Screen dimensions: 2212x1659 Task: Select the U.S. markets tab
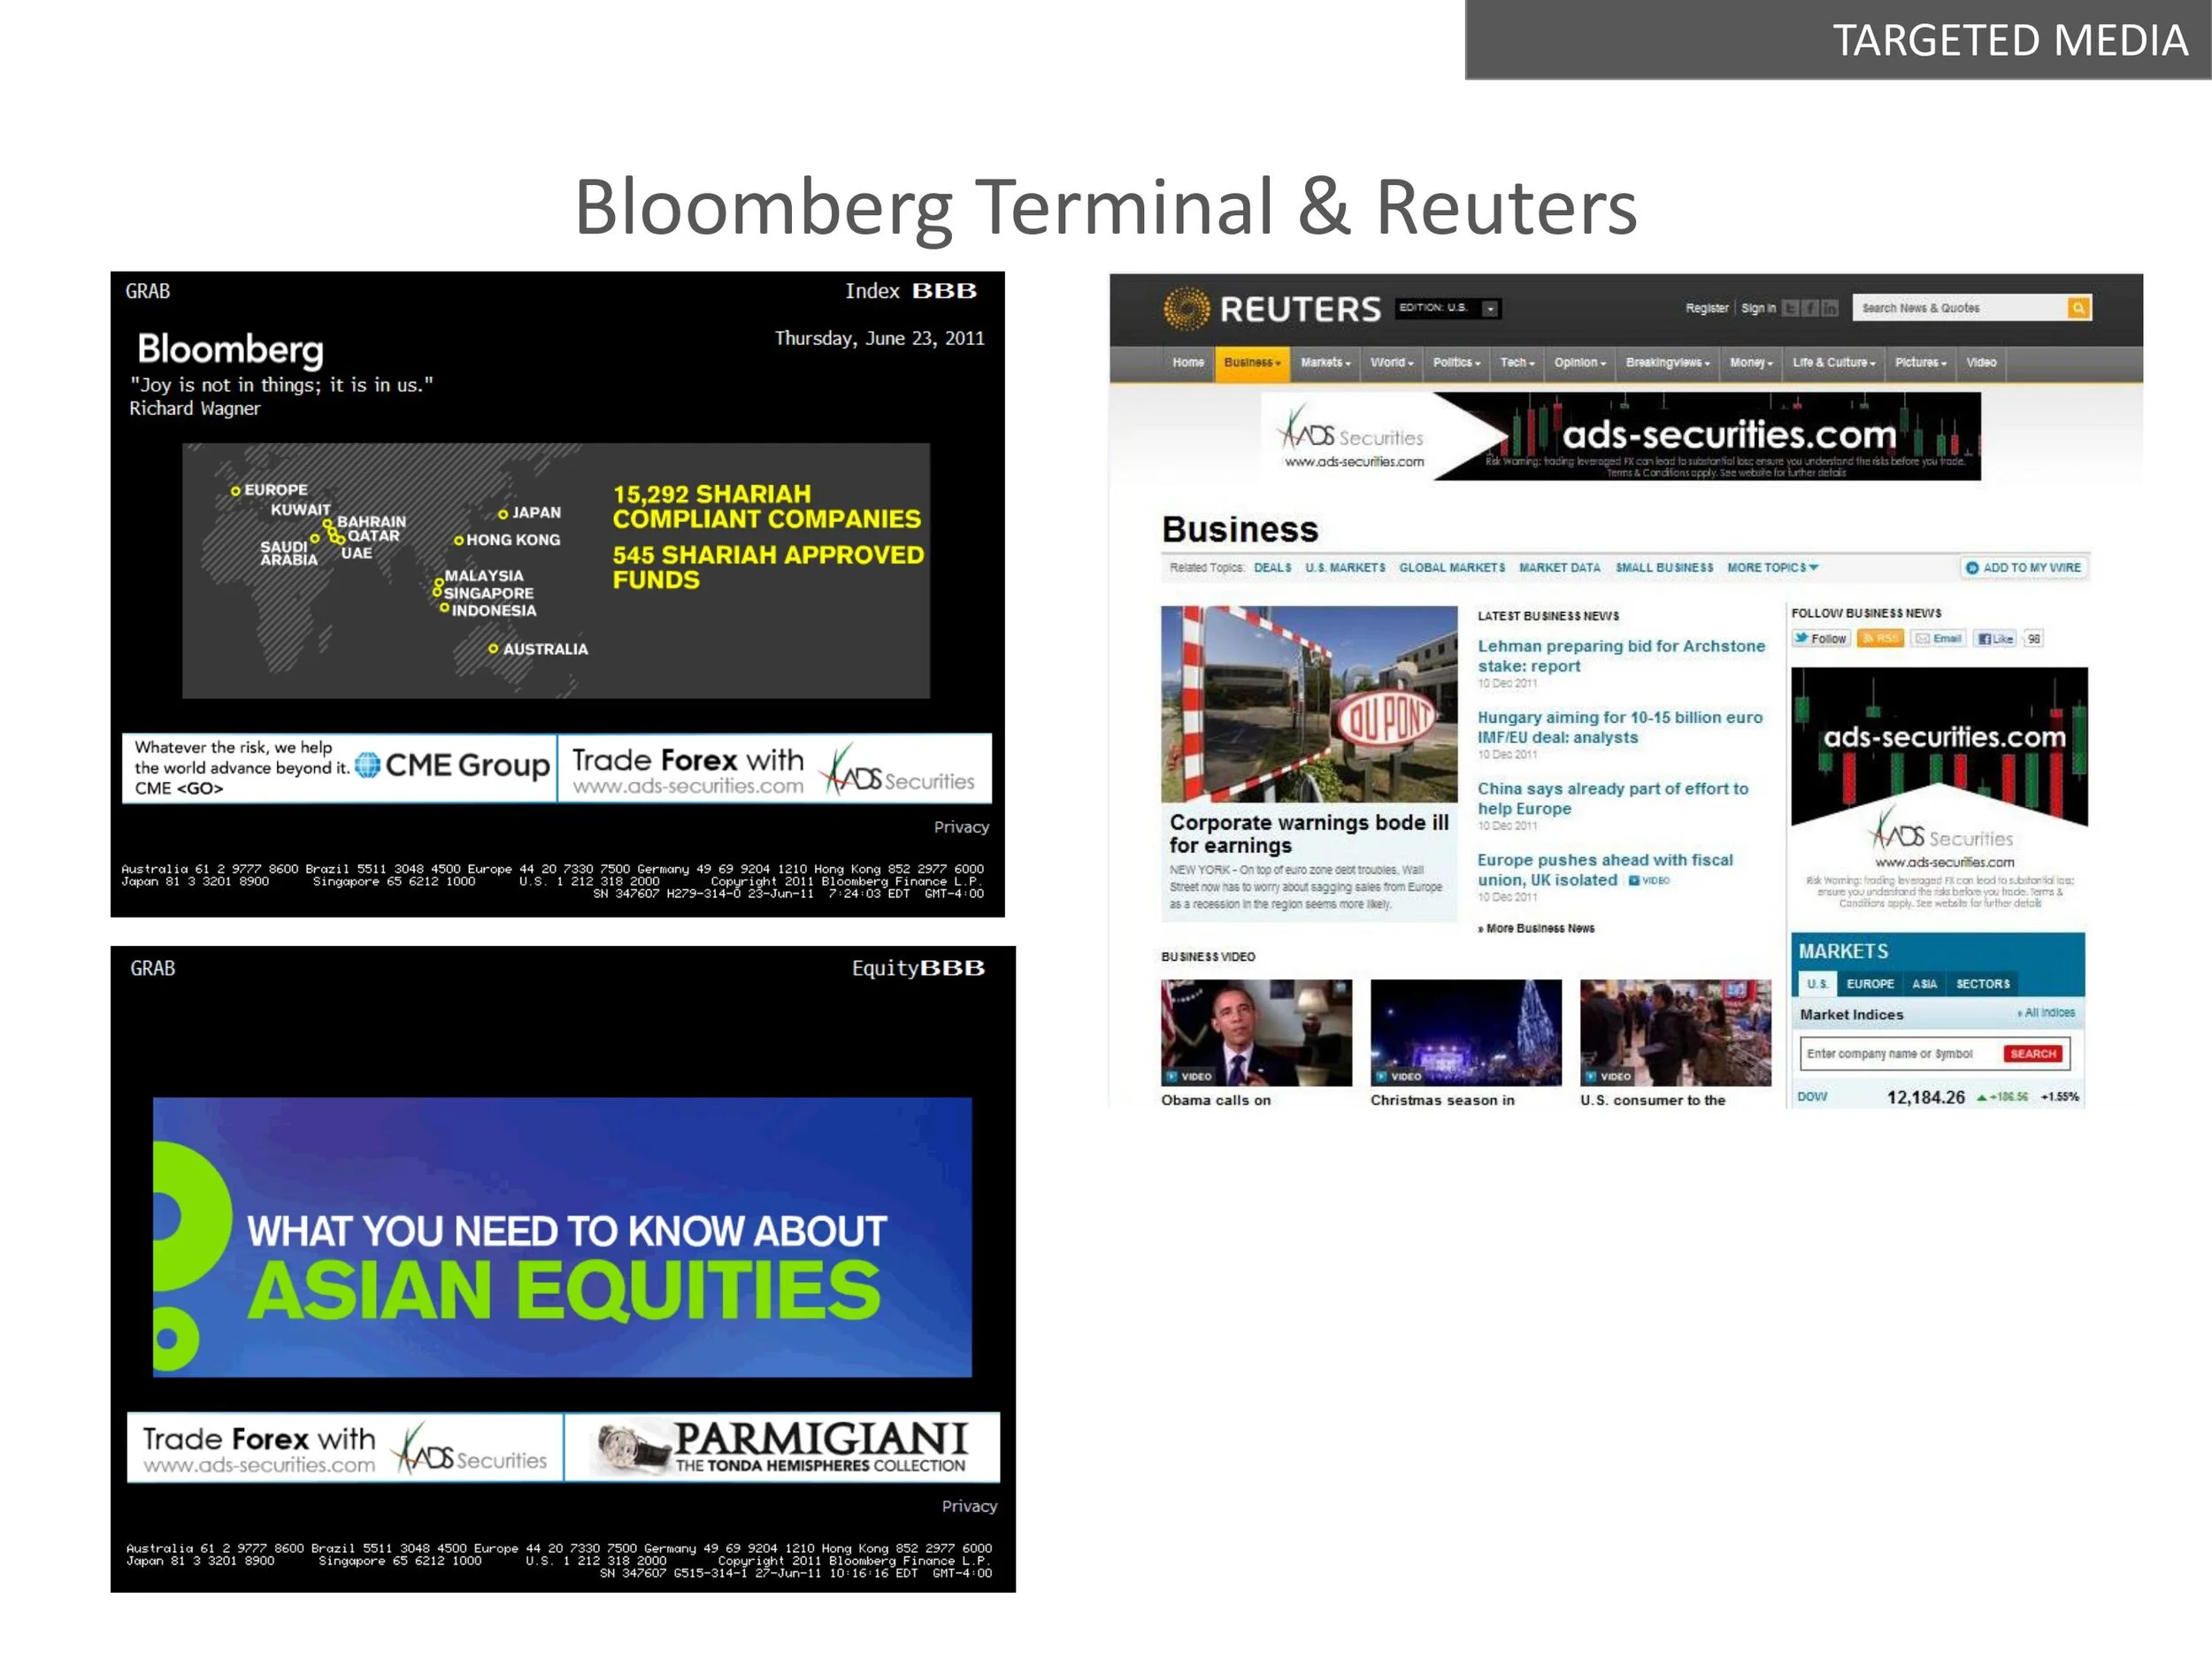point(1817,984)
